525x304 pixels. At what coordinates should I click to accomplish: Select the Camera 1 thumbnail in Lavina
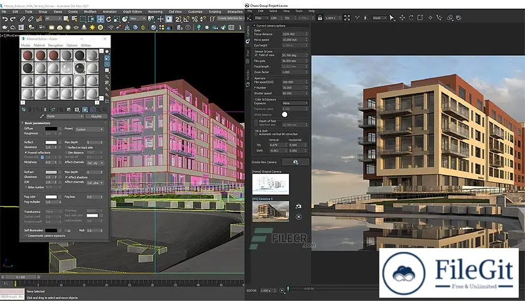pyautogui.click(x=271, y=211)
